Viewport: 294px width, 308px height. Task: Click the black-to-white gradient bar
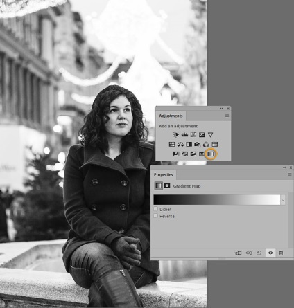tap(217, 200)
